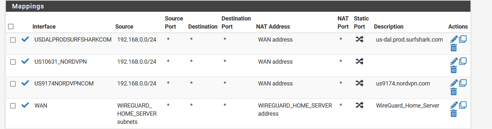The width and height of the screenshot is (492, 129).
Task: Delete the WAN WireGuard_Home_Server mapping
Action: coord(453,113)
